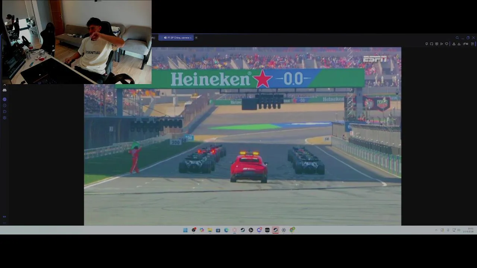477x268 pixels.
Task: Click the snapshot square icon in toolbar
Action: point(432,44)
